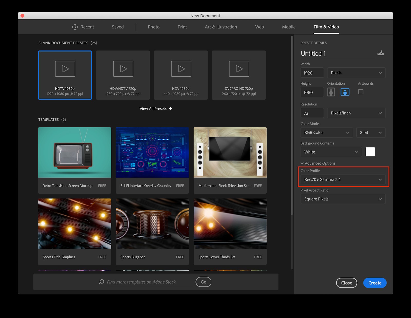
Task: Click the Create button
Action: tap(375, 283)
